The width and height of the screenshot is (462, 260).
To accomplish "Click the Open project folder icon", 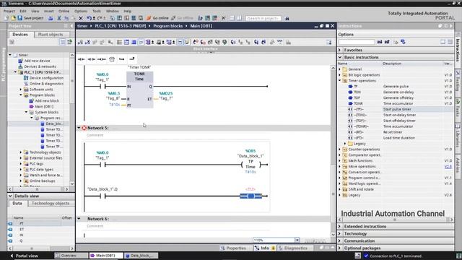I will tap(13, 18).
